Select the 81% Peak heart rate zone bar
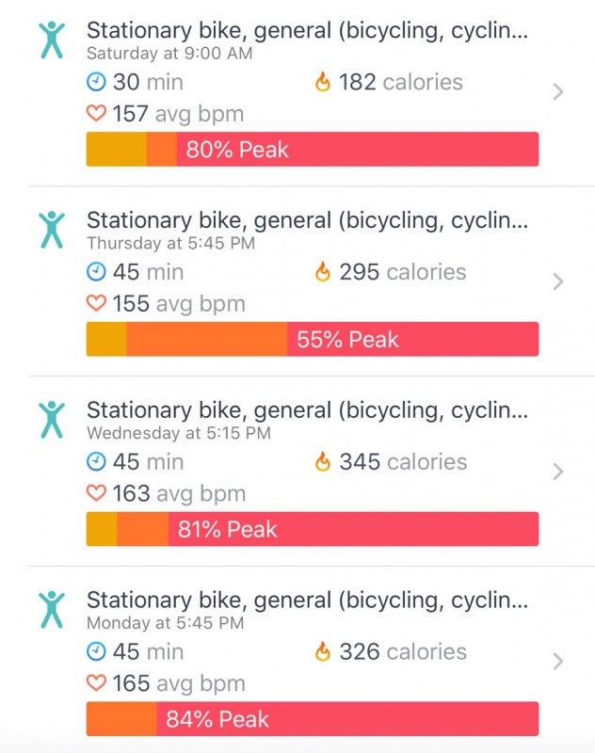 point(313,530)
